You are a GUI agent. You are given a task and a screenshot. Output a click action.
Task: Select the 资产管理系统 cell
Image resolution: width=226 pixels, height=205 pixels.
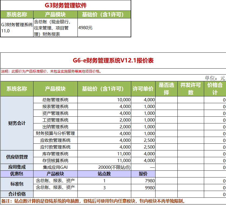pyautogui.click(x=56, y=113)
